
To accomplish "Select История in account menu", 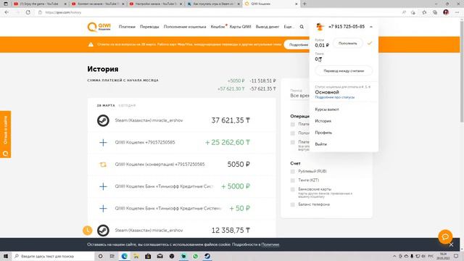I will click(323, 121).
